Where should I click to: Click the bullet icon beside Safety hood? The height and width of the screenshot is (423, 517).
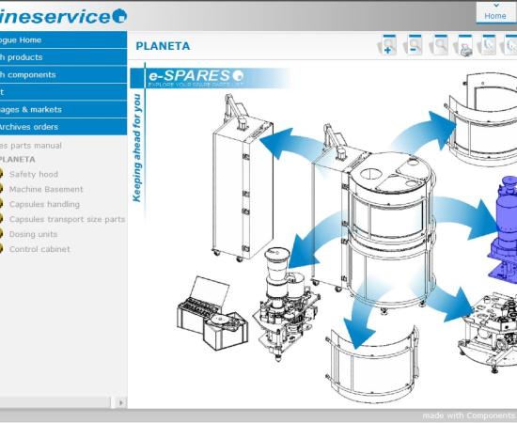(x=1, y=174)
